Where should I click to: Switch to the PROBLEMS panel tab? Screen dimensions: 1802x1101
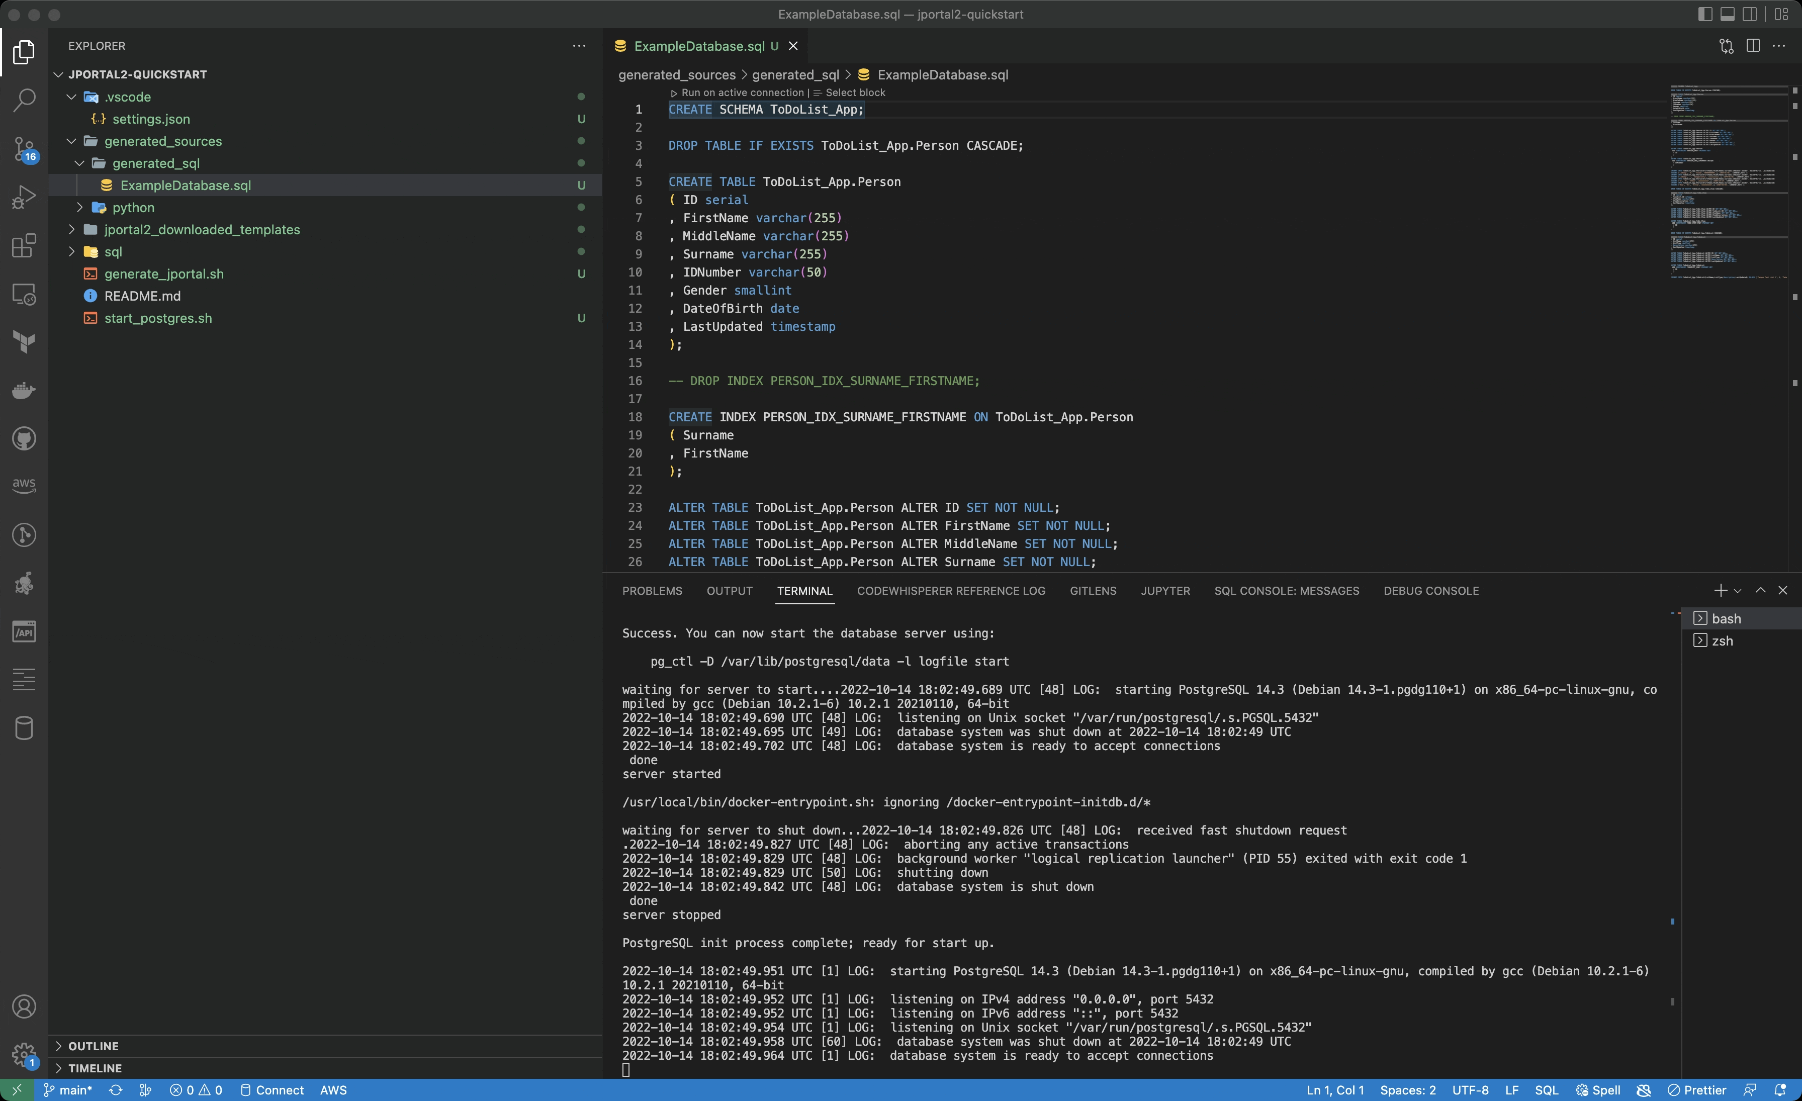pos(652,591)
